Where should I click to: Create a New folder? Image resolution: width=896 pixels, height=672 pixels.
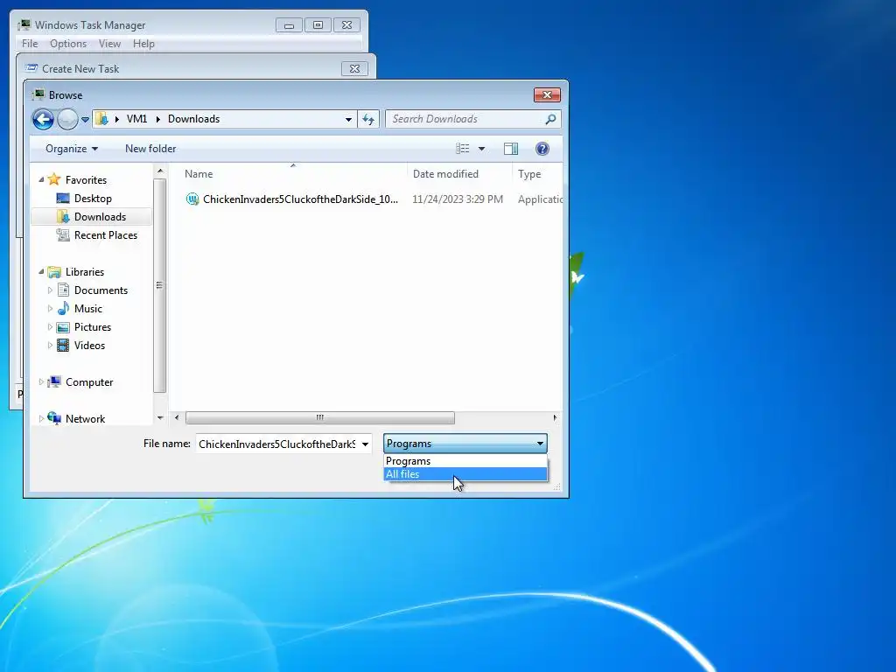tap(150, 149)
